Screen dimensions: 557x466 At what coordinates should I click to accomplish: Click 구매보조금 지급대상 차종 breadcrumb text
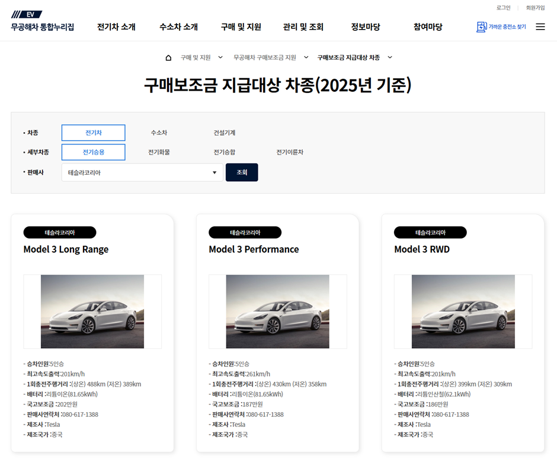pos(348,57)
